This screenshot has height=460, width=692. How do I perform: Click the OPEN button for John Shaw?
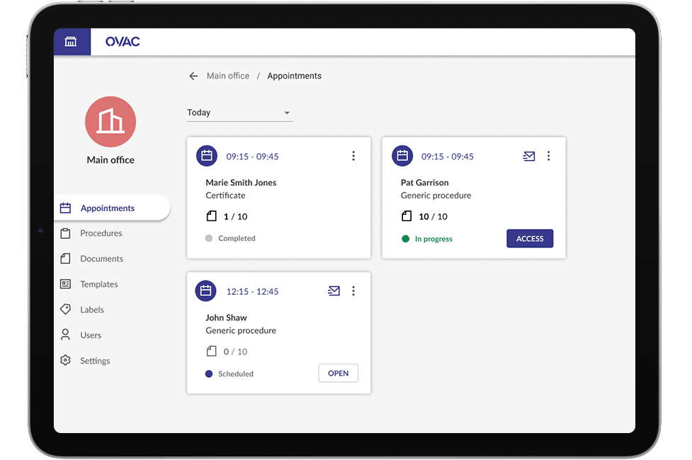click(x=338, y=374)
